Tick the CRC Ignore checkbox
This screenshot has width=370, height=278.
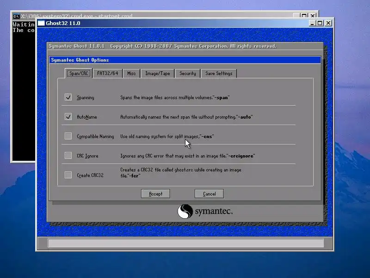point(68,156)
